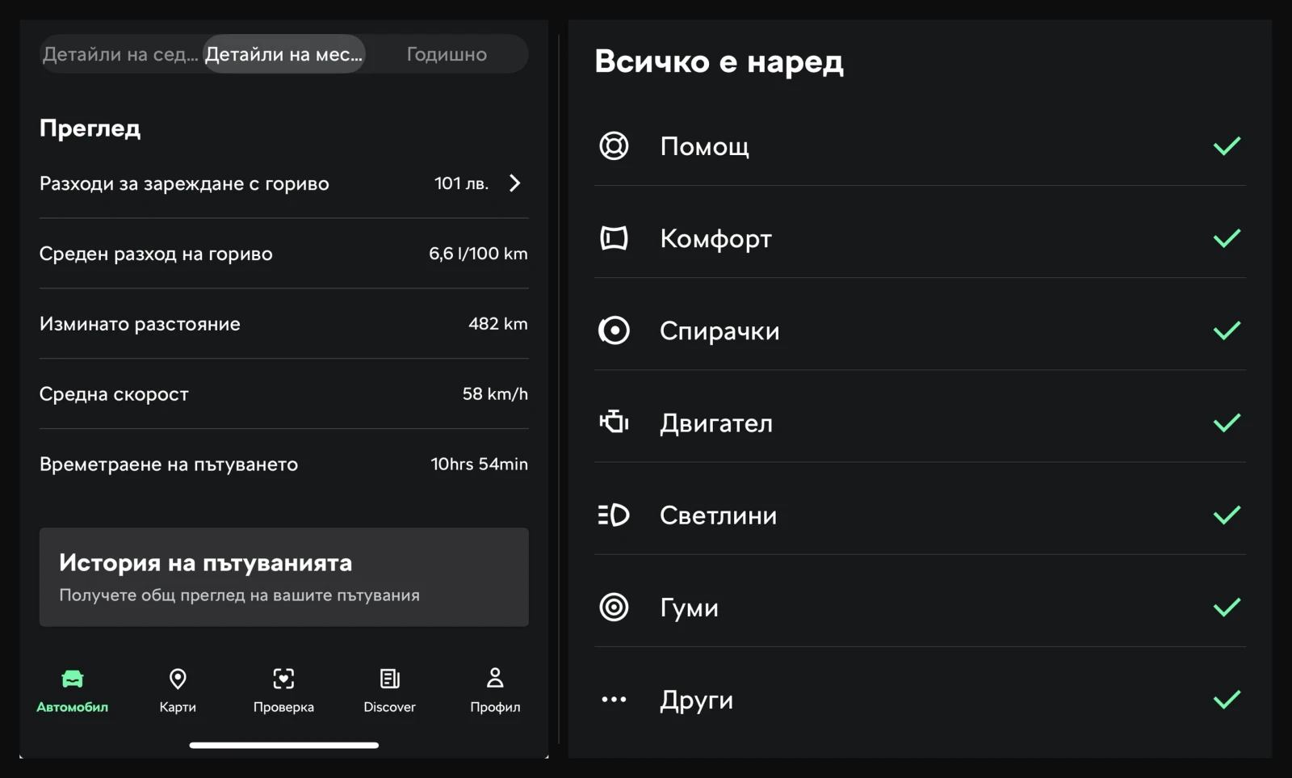Click the Всичко е наред heading
This screenshot has width=1292, height=778.
[x=719, y=61]
